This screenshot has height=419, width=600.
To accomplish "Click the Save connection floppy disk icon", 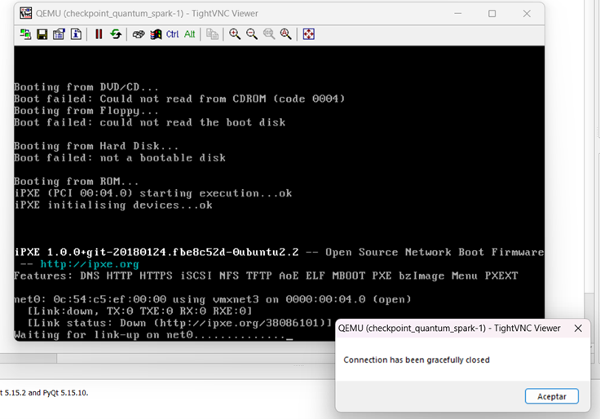I will (42, 34).
